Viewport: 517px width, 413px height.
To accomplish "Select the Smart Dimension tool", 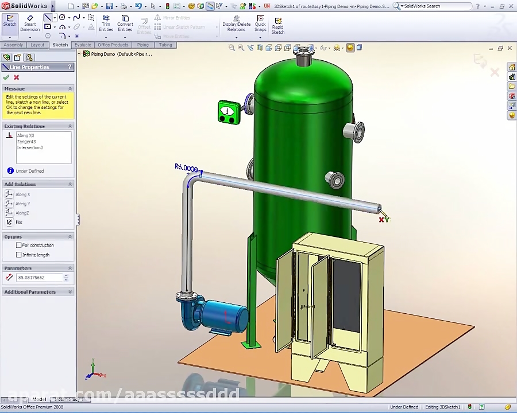I will (29, 23).
